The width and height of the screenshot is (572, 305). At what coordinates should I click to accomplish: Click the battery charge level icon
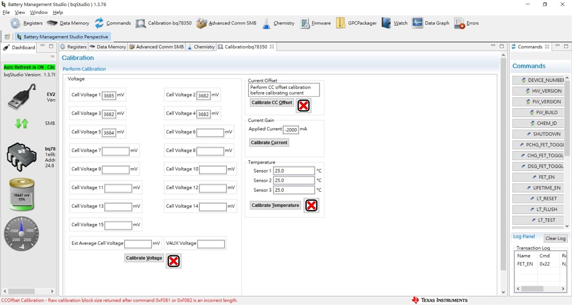point(22,195)
